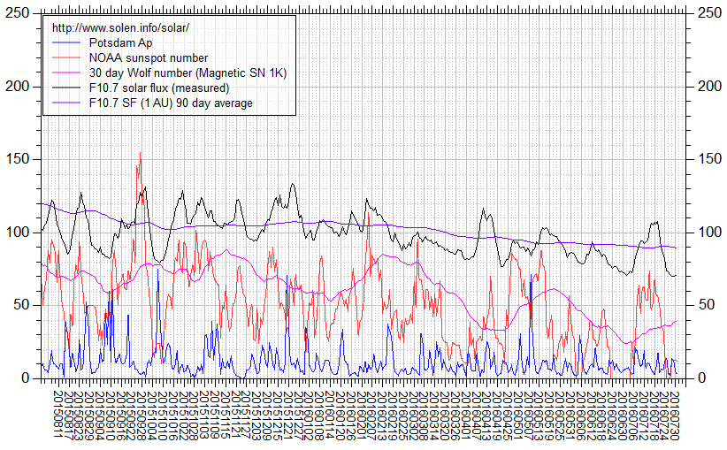Click the blue line sample beside Potsdam Ap
727x450 pixels.
coord(66,43)
